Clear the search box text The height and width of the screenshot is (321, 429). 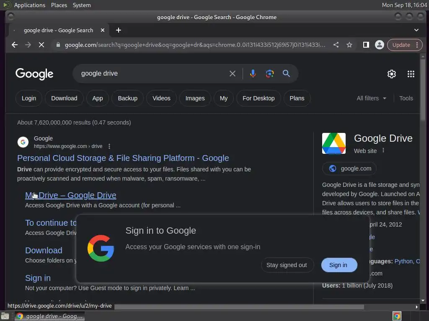point(232,74)
